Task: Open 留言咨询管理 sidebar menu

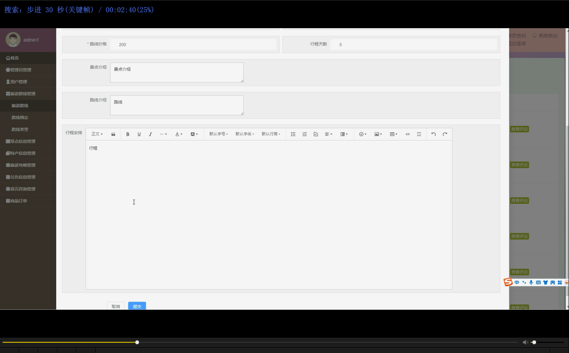Action: (x=28, y=189)
